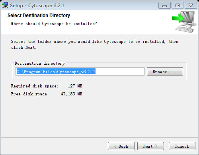This screenshot has width=199, height=155.
Task: Close the setup window with the X button
Action: click(191, 6)
